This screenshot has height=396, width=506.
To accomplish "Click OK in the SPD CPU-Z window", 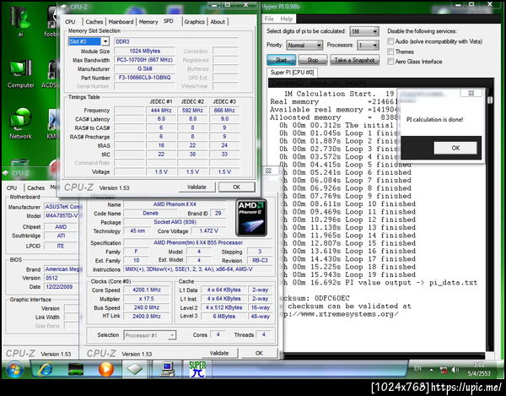I will coord(236,187).
